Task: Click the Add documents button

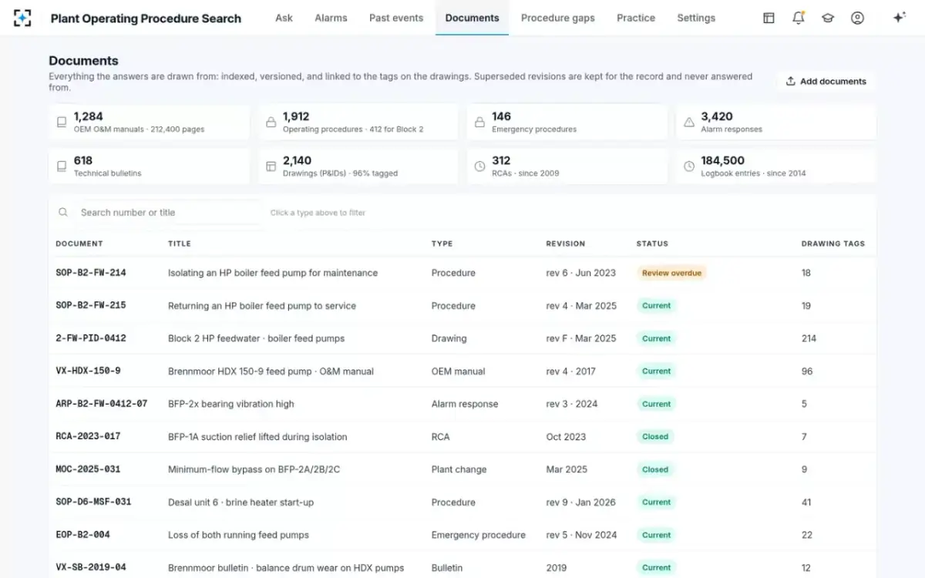Action: pos(826,81)
